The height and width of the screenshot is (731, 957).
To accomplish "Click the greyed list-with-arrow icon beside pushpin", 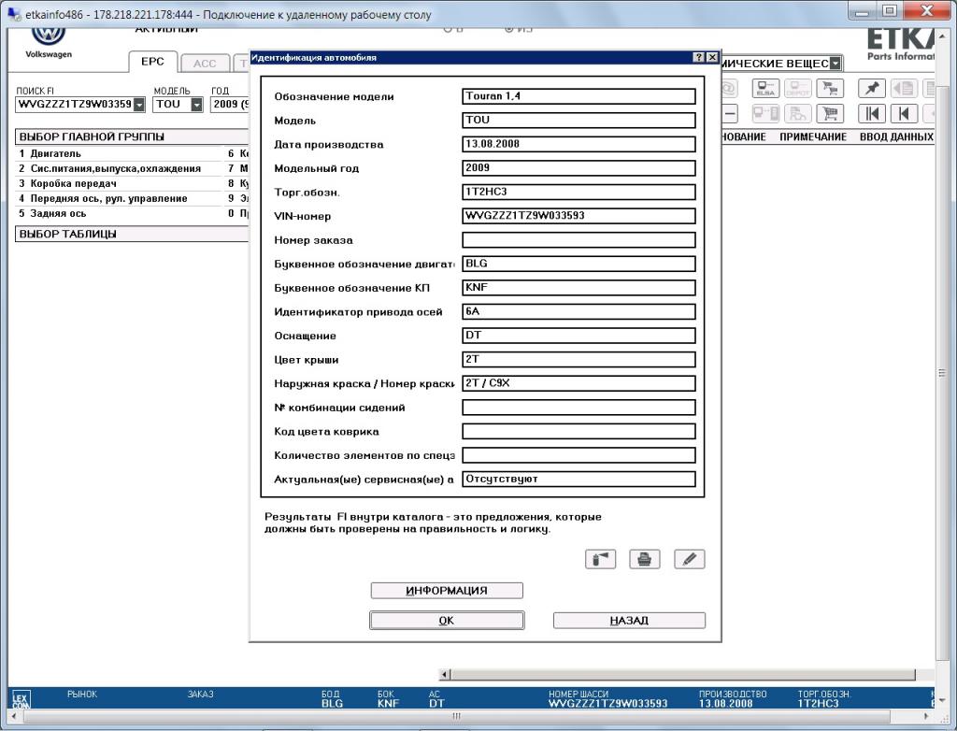I will click(904, 89).
